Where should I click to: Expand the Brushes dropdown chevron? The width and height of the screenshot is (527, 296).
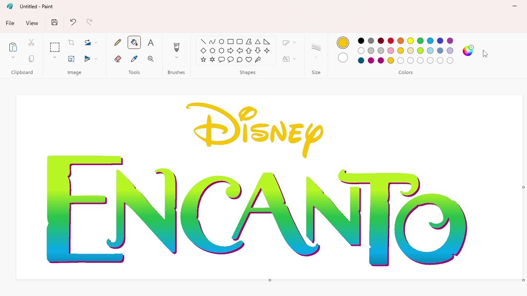click(x=177, y=58)
